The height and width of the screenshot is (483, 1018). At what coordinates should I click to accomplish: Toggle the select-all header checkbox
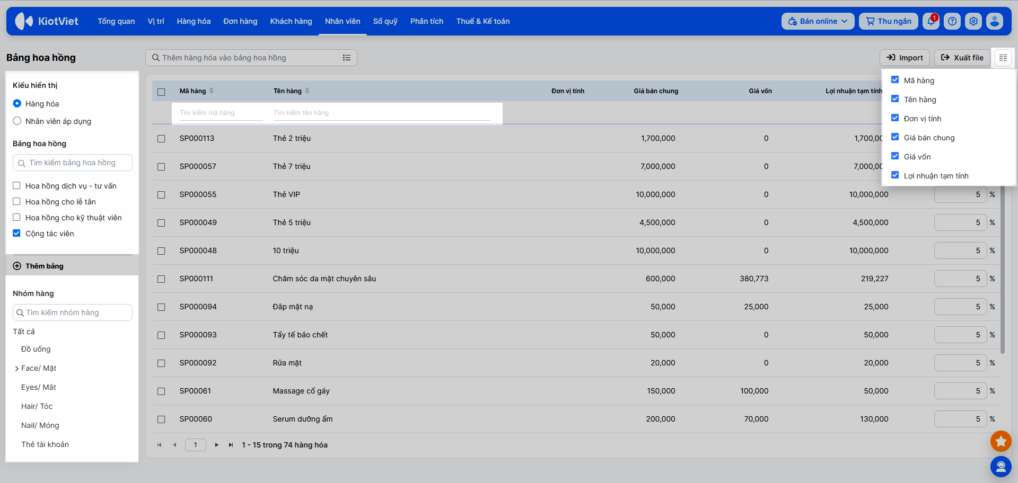click(x=161, y=92)
